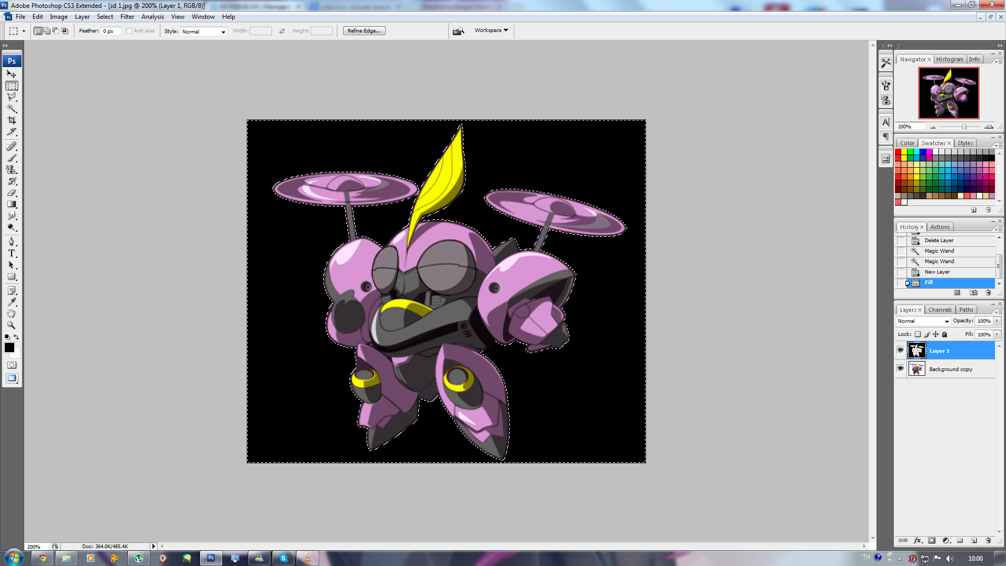Image resolution: width=1006 pixels, height=566 pixels.
Task: Delete current state in History panel
Action: coord(988,292)
